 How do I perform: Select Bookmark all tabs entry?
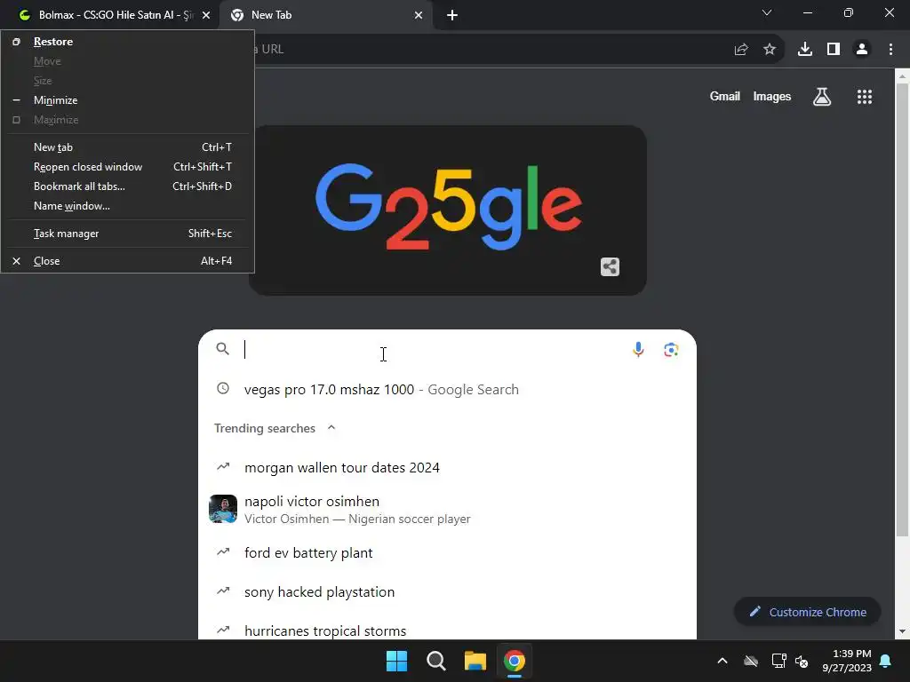pos(128,186)
